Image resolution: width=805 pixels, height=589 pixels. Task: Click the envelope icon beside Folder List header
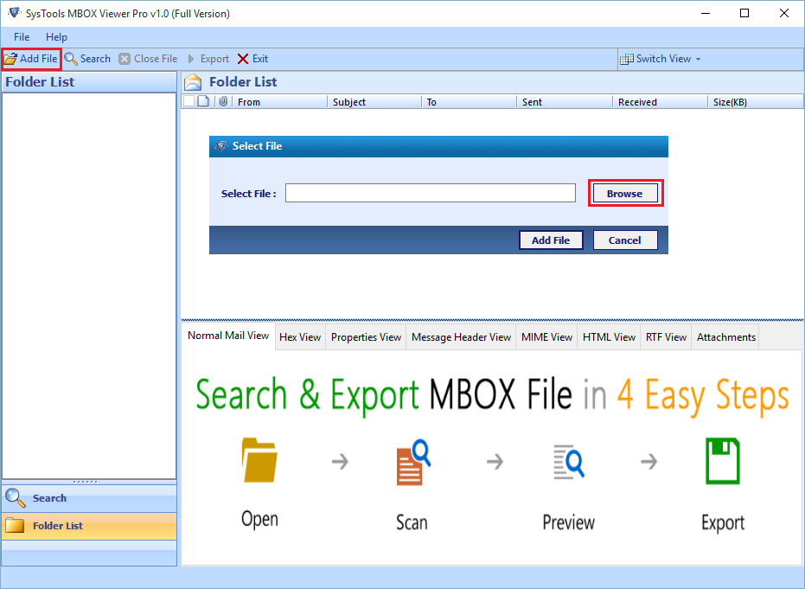(193, 82)
